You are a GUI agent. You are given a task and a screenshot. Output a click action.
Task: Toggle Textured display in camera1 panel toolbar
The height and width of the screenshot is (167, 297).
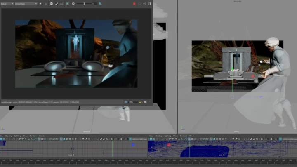73,139
